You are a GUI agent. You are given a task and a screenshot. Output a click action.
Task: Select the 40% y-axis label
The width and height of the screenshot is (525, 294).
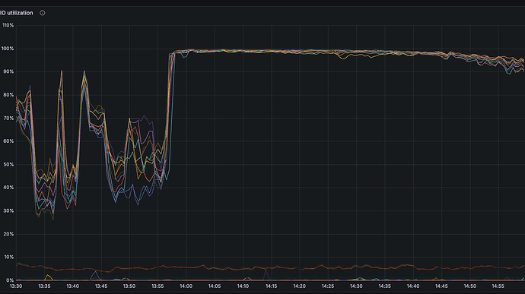coord(8,188)
